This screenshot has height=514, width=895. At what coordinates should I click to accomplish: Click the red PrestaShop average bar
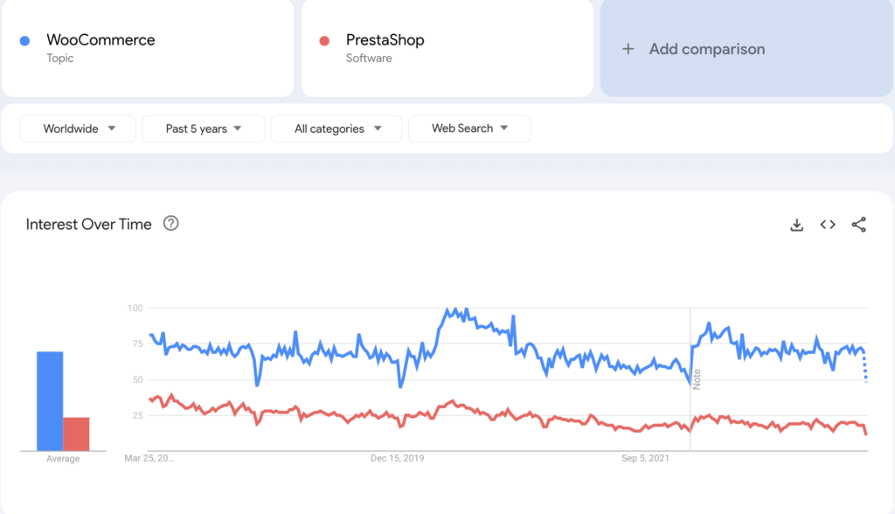coord(76,433)
